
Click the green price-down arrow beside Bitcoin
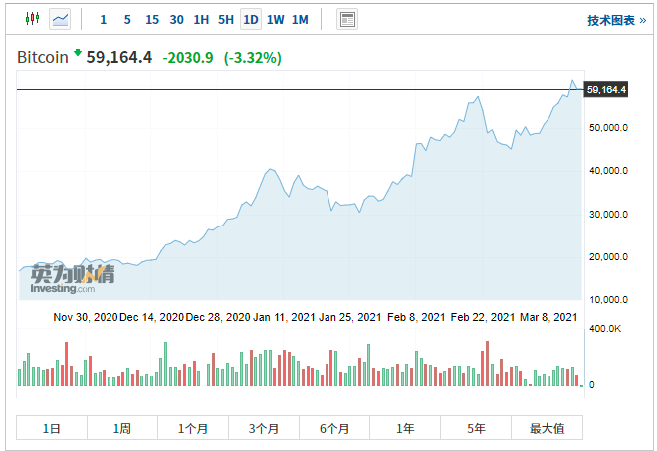(x=78, y=53)
